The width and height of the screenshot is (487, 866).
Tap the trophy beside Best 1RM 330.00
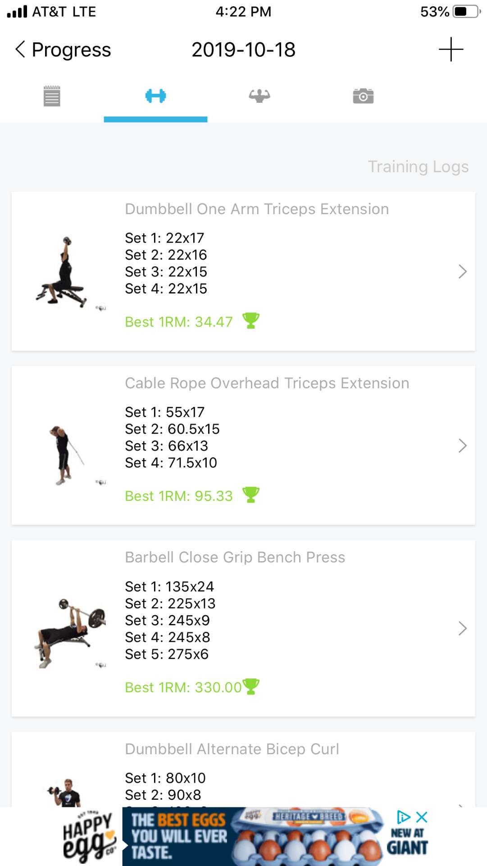(x=251, y=687)
